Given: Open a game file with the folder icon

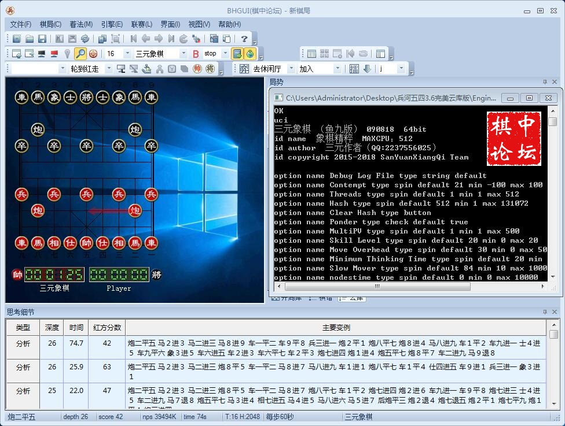Looking at the screenshot, I should coord(30,39).
